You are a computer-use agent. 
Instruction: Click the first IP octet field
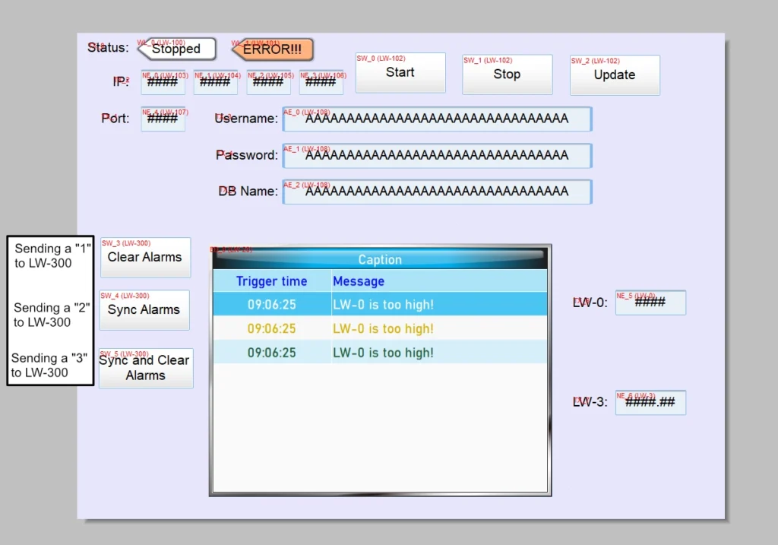click(x=163, y=82)
